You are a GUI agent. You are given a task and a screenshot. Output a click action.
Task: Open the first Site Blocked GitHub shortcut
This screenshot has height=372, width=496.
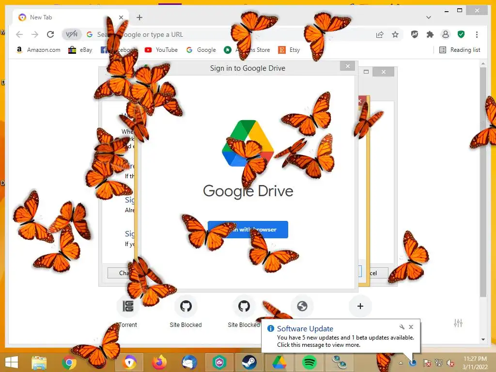click(186, 311)
